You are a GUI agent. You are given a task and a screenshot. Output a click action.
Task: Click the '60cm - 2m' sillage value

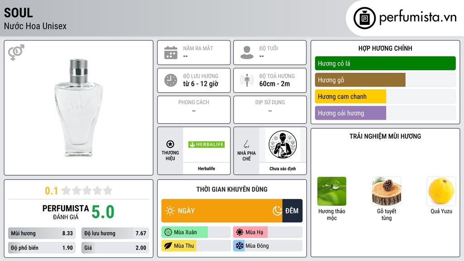coord(275,84)
